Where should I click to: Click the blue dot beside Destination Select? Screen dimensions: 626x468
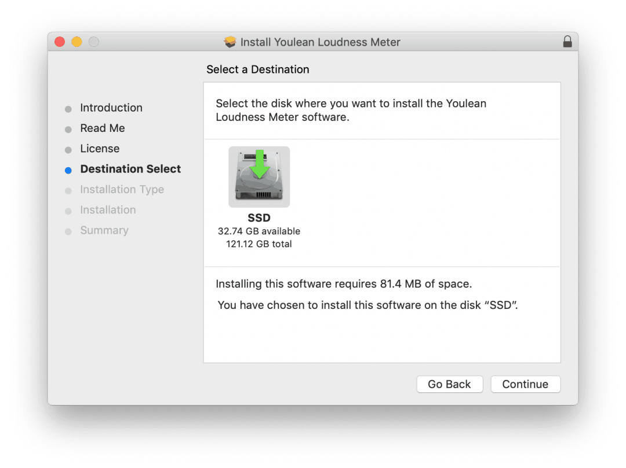[x=68, y=169]
